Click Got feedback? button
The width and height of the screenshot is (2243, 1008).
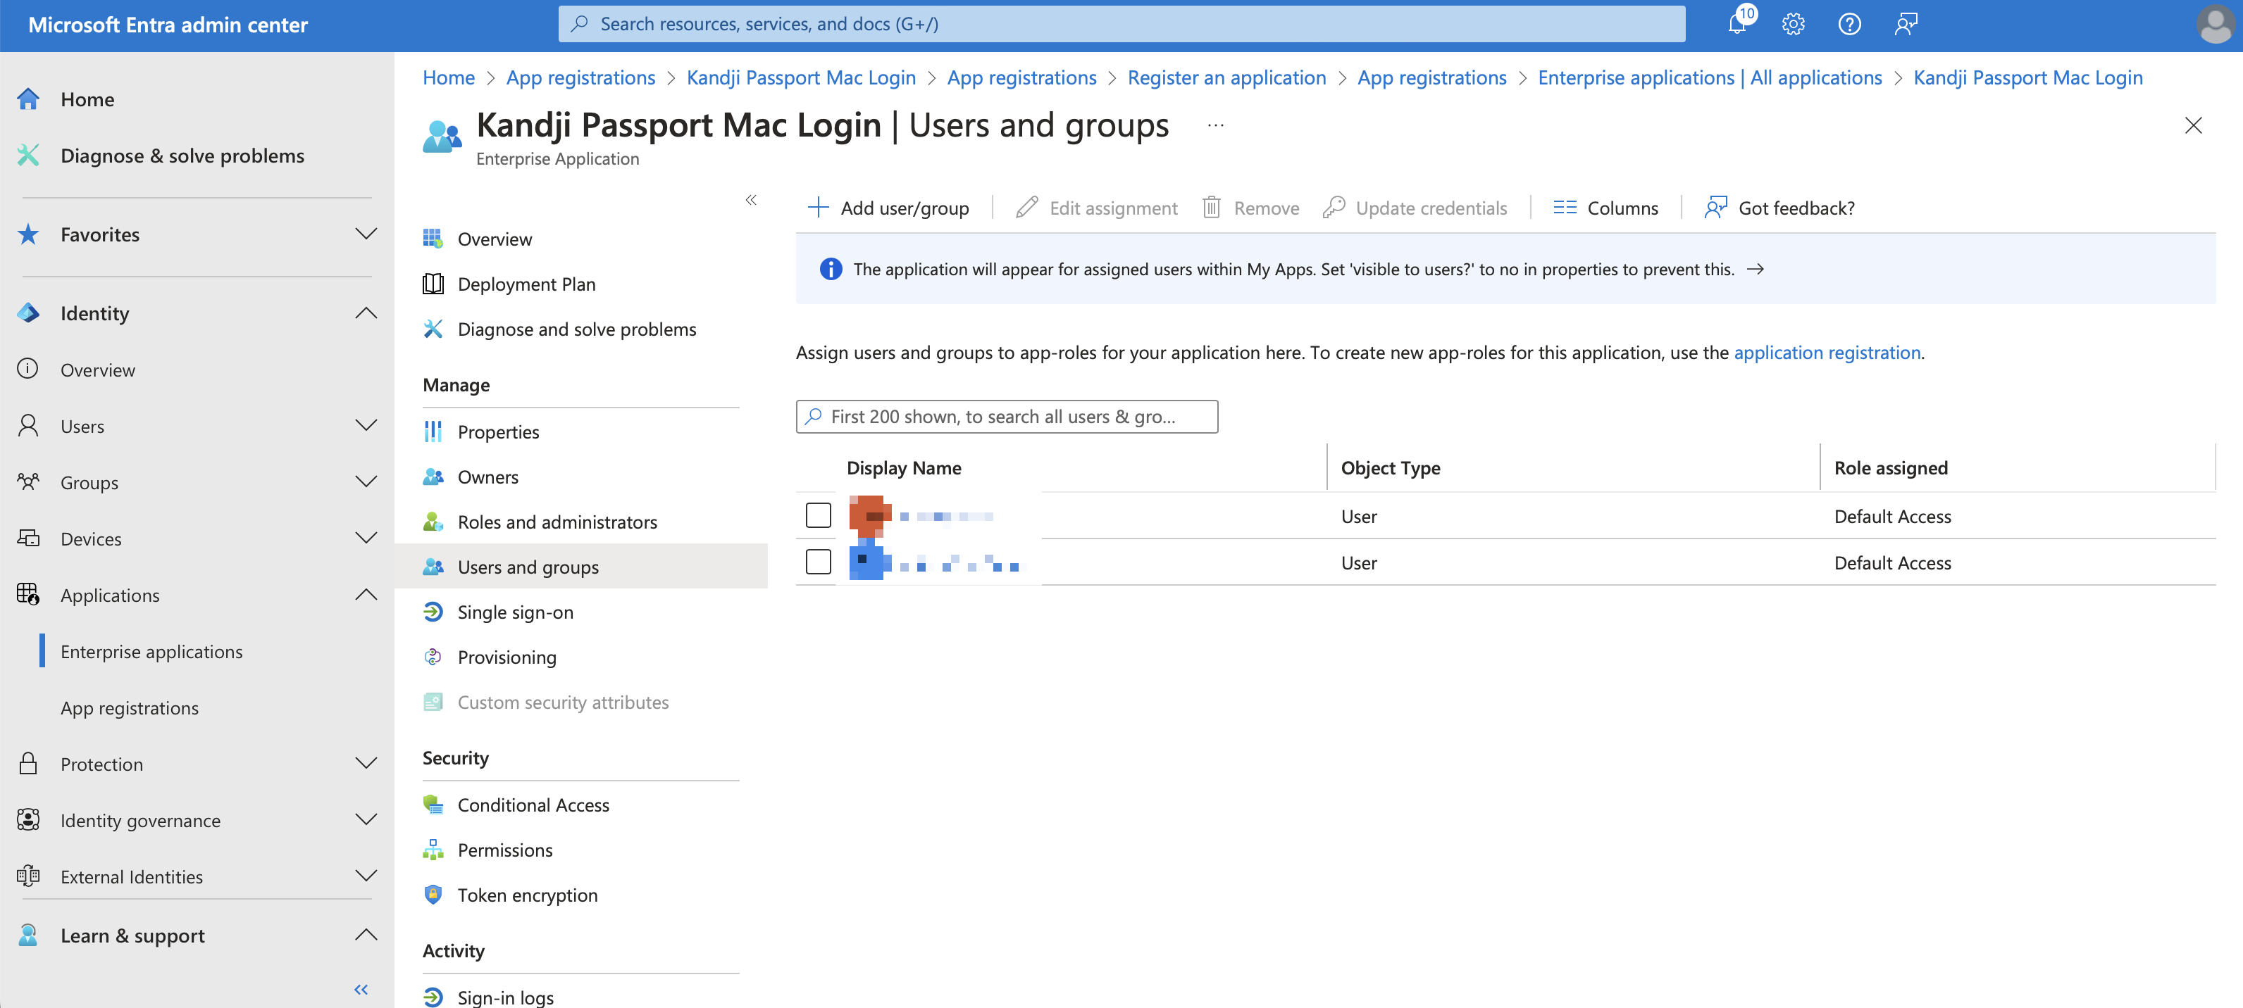(1779, 208)
